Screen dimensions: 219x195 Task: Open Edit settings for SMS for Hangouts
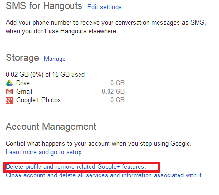[104, 7]
